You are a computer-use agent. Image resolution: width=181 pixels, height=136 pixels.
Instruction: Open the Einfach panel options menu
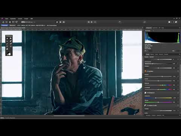(x=179, y=54)
